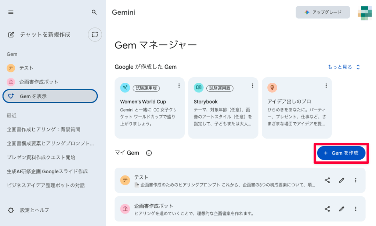Viewport: 376px width, 226px height.
Task: Open the profile avatar in top right
Action: click(x=365, y=12)
